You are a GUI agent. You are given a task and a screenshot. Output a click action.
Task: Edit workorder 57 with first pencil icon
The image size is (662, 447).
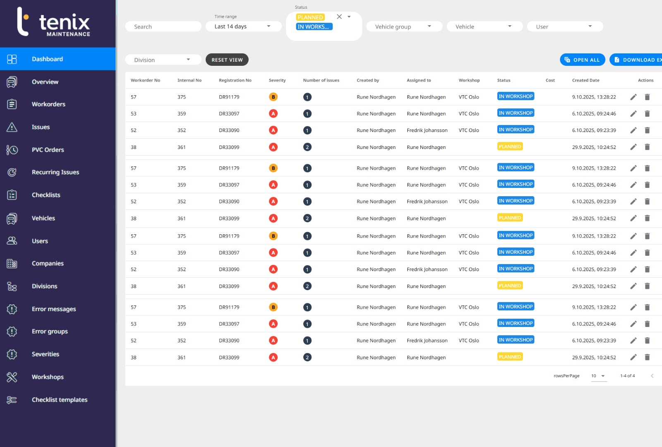click(x=633, y=97)
